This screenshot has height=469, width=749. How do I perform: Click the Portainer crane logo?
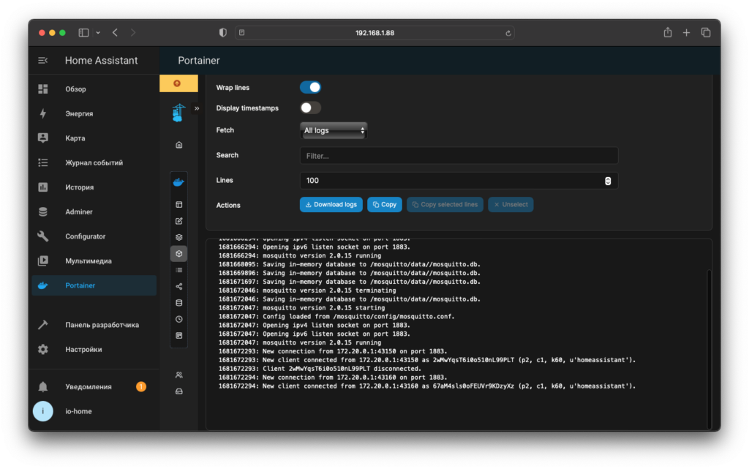(x=178, y=113)
